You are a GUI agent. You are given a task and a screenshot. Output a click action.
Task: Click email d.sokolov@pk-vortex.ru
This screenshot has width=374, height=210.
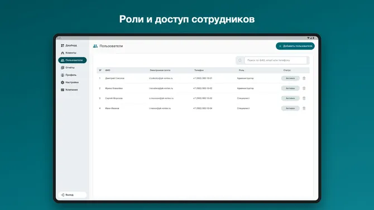tap(161, 78)
